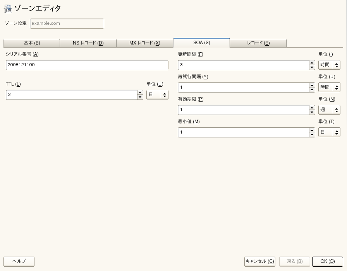Image resolution: width=347 pixels, height=271 pixels.
Task: Click the シリアル番号 input field
Action: click(x=87, y=65)
